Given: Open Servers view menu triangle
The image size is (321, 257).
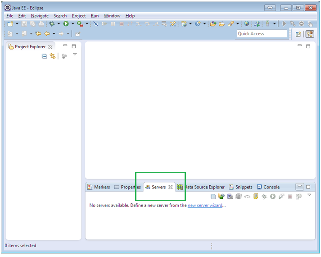Looking at the screenshot, I should (309, 195).
